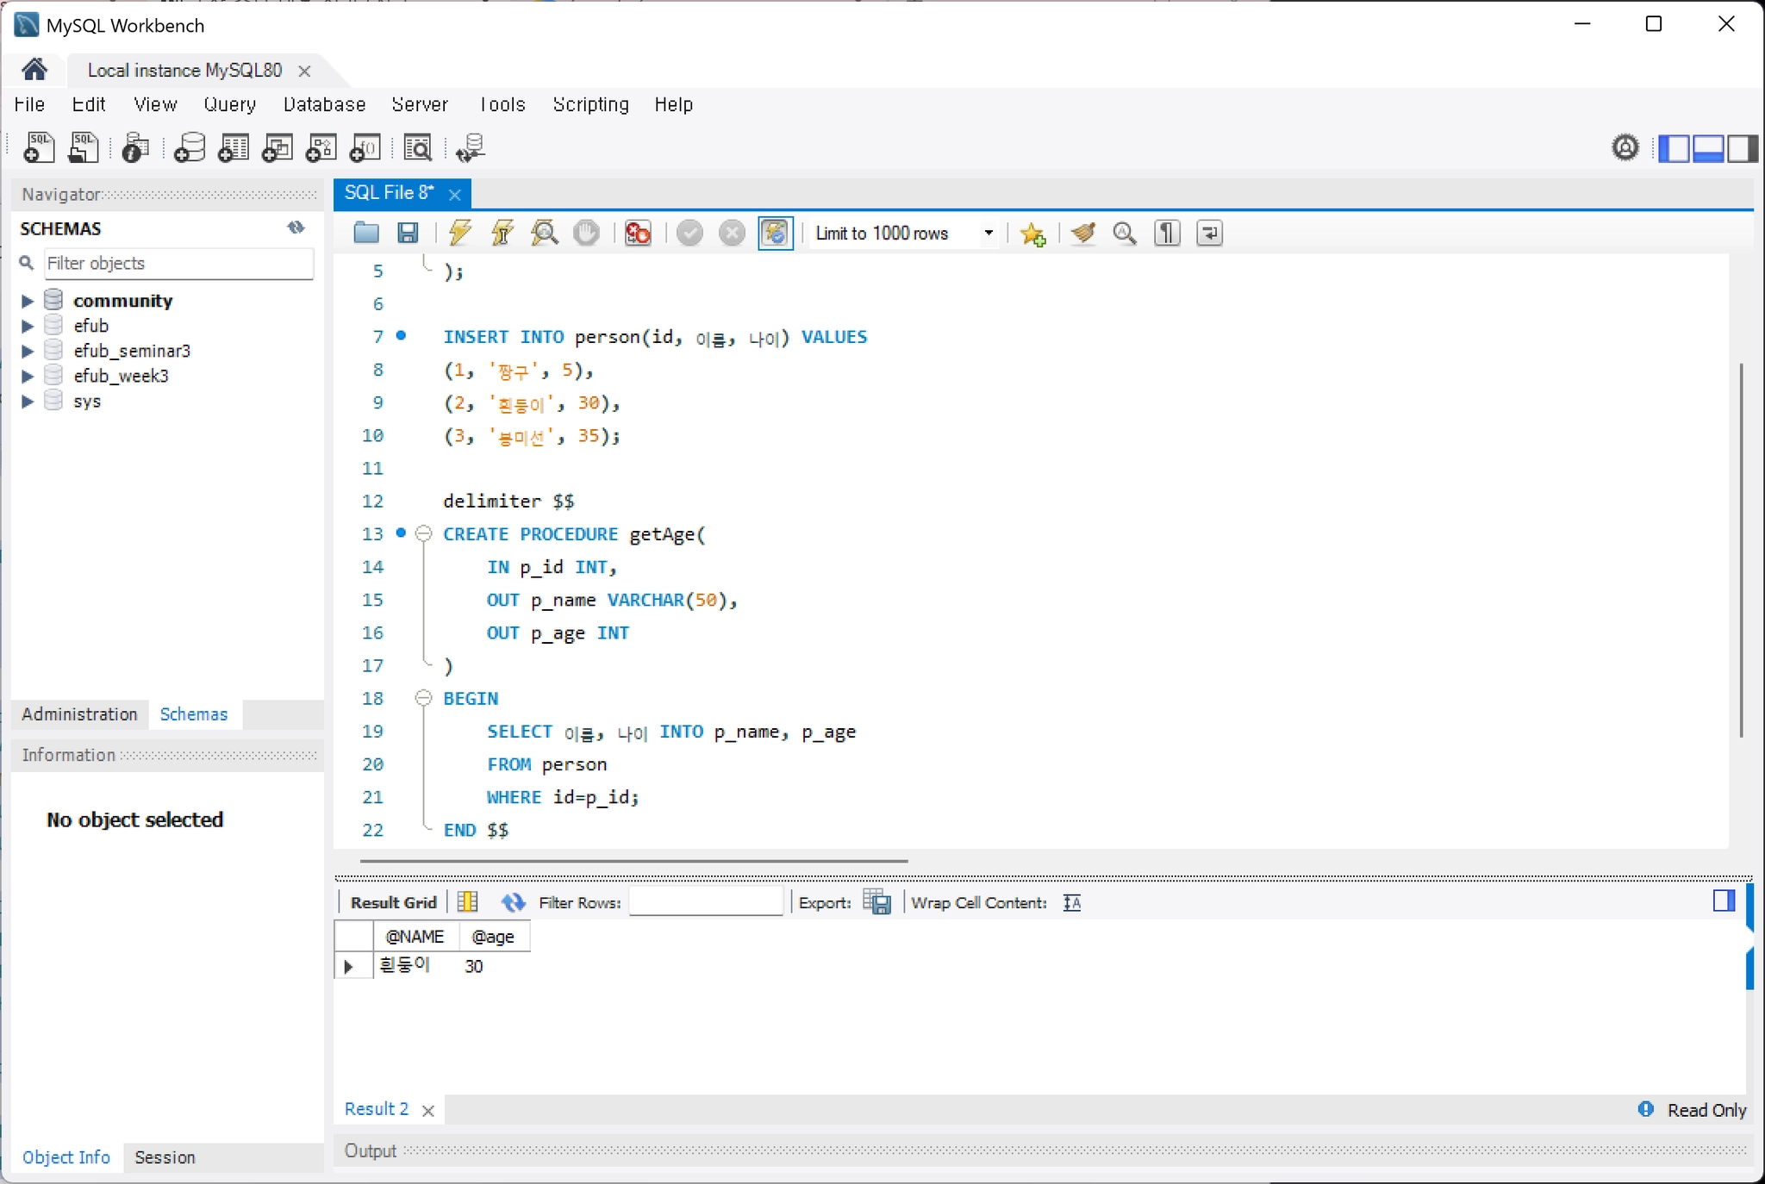Toggle the left sidebar panel visibility
The image size is (1765, 1184).
click(x=1674, y=148)
